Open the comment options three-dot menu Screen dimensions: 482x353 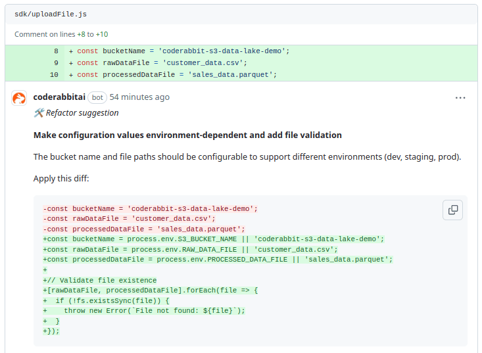[x=460, y=97]
